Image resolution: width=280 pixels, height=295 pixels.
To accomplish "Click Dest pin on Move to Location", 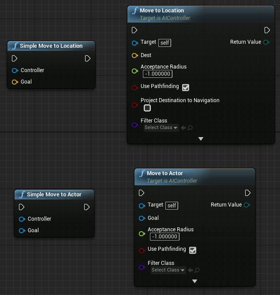I will pos(135,55).
